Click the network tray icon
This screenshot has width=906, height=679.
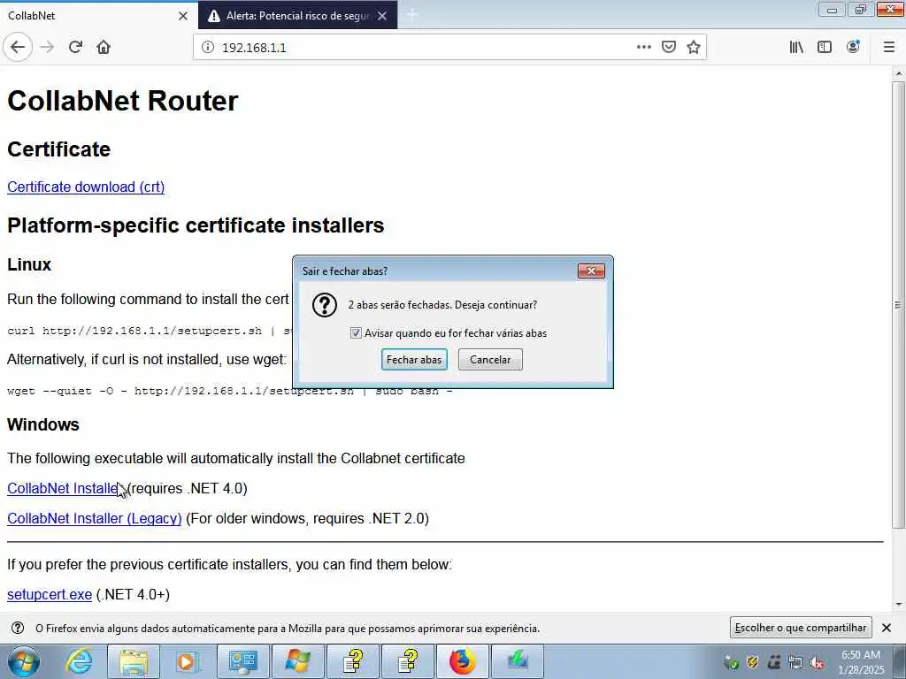tap(795, 663)
